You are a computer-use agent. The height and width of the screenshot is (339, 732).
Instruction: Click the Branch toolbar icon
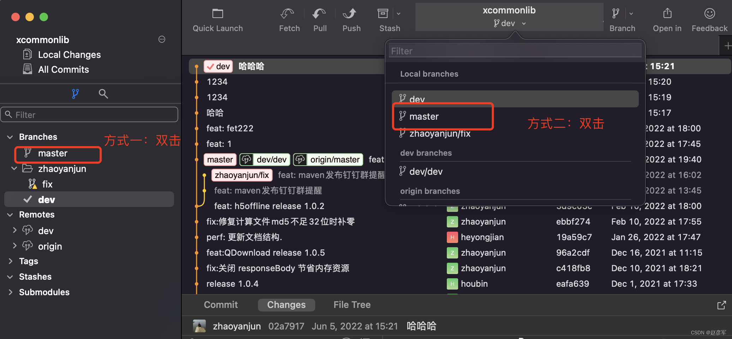pyautogui.click(x=616, y=14)
